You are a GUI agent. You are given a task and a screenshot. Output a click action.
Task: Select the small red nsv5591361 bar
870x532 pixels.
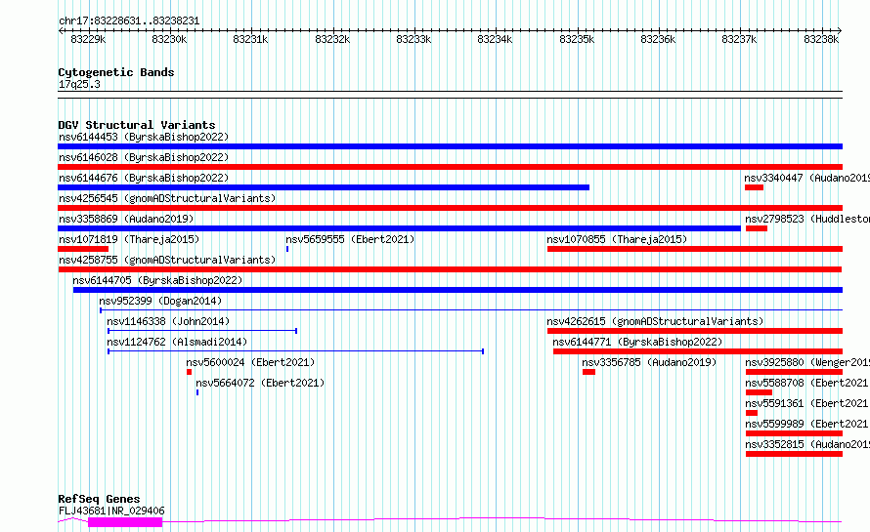click(752, 413)
